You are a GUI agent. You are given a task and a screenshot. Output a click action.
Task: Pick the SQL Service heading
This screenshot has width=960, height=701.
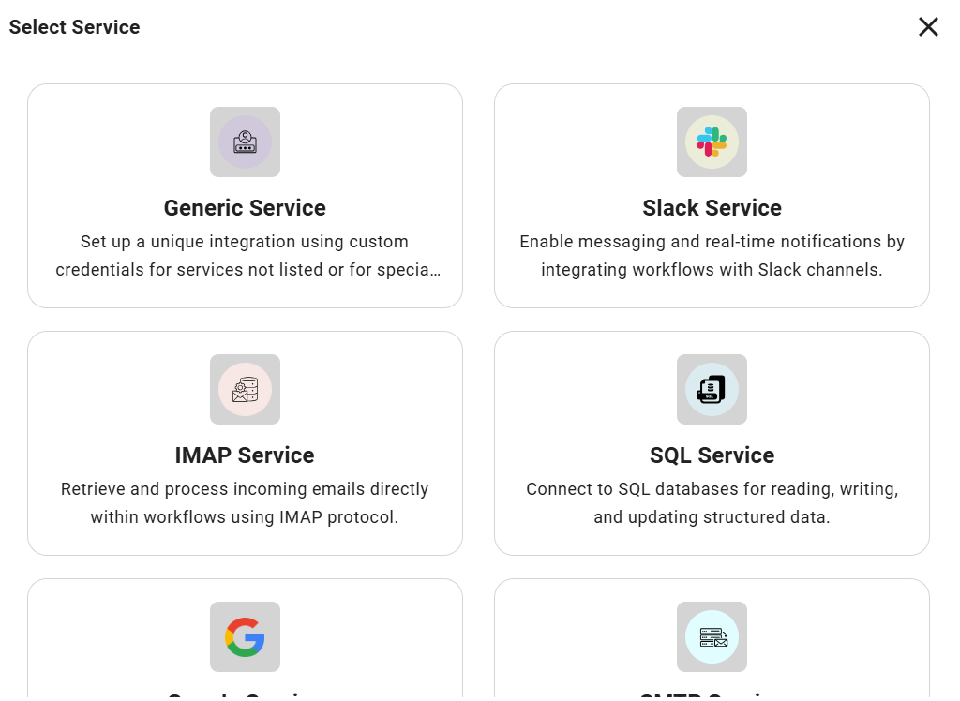coord(712,455)
